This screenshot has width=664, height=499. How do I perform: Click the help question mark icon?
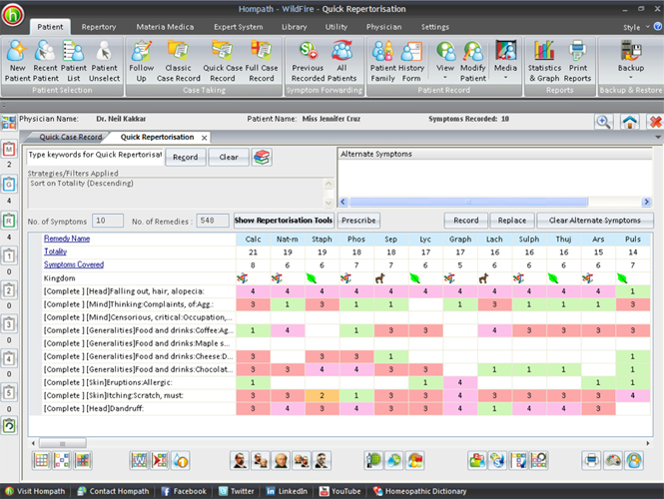click(658, 27)
